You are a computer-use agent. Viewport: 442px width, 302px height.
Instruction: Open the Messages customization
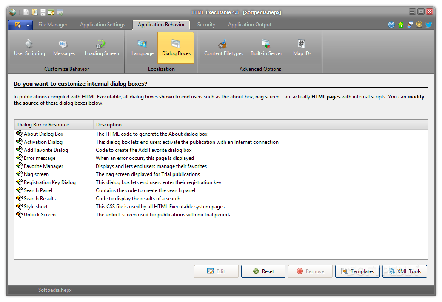pyautogui.click(x=64, y=48)
